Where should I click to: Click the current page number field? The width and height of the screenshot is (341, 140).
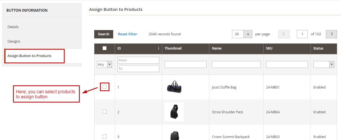pyautogui.click(x=302, y=34)
